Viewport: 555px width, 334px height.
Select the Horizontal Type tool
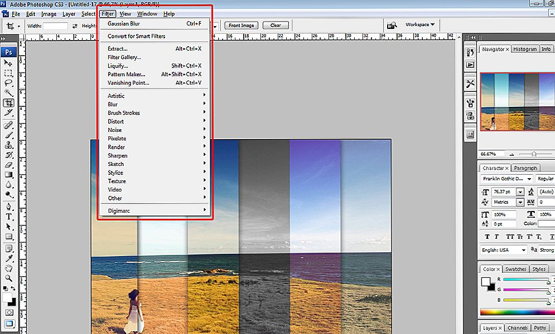point(8,217)
